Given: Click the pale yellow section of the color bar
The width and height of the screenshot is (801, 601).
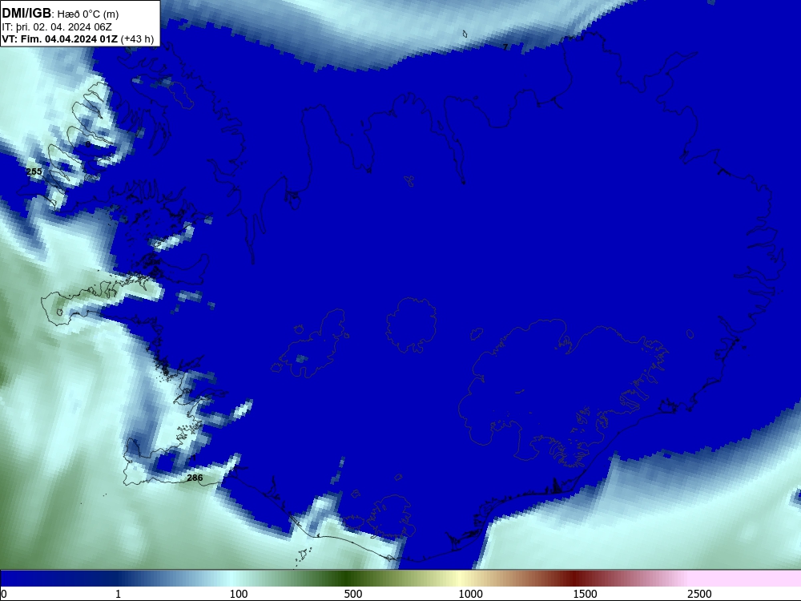Looking at the screenshot, I should 460,579.
